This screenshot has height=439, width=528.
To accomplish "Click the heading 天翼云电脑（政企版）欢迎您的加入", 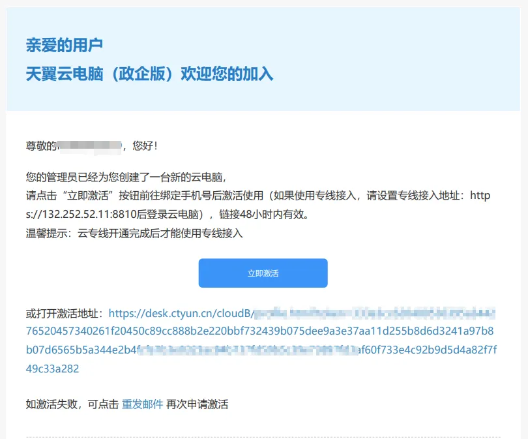I will pyautogui.click(x=149, y=74).
